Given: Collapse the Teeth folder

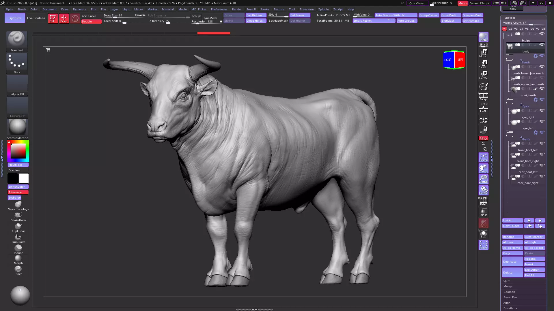Looking at the screenshot, I should tap(510, 57).
